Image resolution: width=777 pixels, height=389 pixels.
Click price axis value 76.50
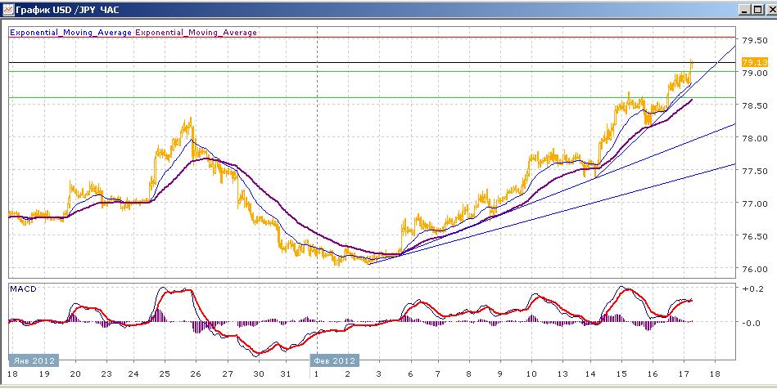(754, 236)
